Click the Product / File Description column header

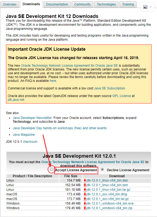[x=32, y=176]
